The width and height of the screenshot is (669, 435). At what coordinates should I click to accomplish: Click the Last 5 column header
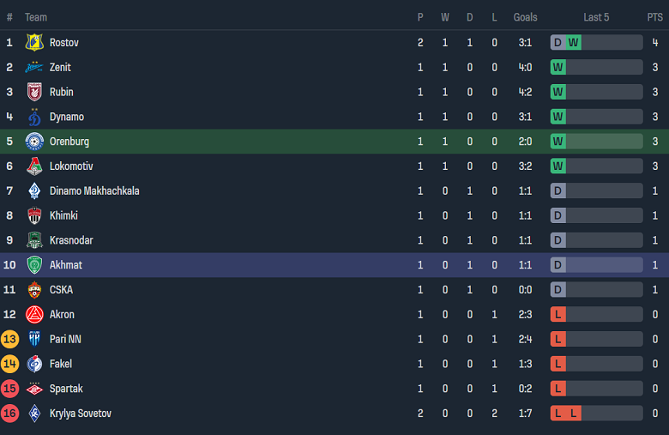596,17
